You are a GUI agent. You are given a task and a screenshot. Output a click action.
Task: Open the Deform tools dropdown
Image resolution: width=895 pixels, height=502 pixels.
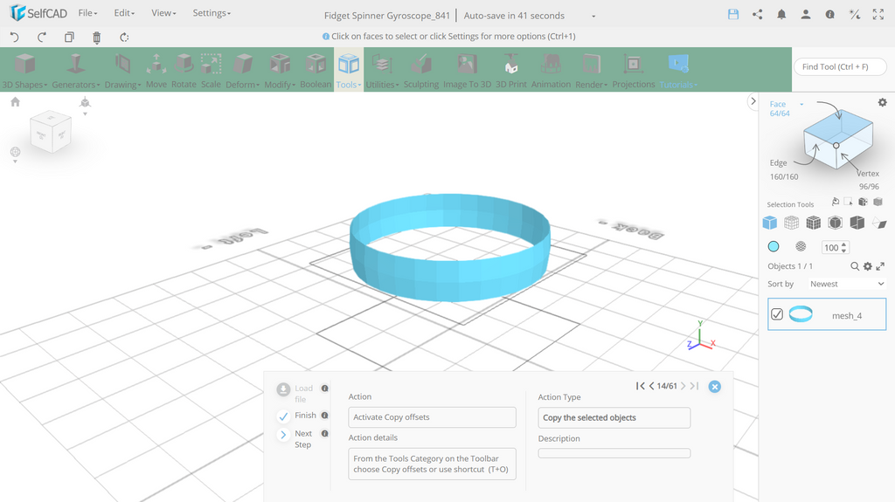point(243,70)
